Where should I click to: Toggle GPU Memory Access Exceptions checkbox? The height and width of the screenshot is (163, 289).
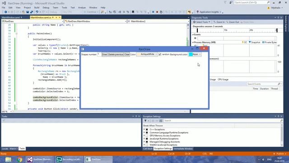147,136
